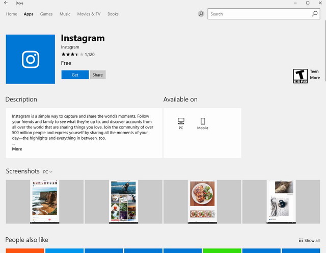Click the search magnifier icon

(315, 14)
